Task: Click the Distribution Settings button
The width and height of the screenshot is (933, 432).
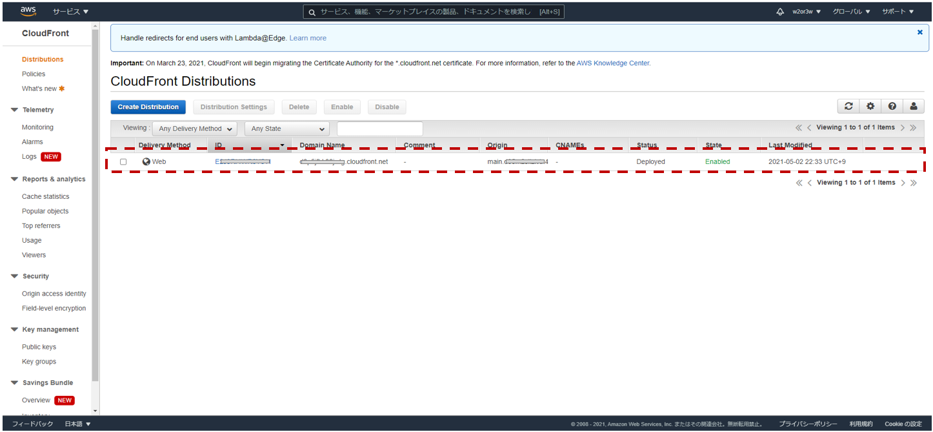Action: [234, 107]
